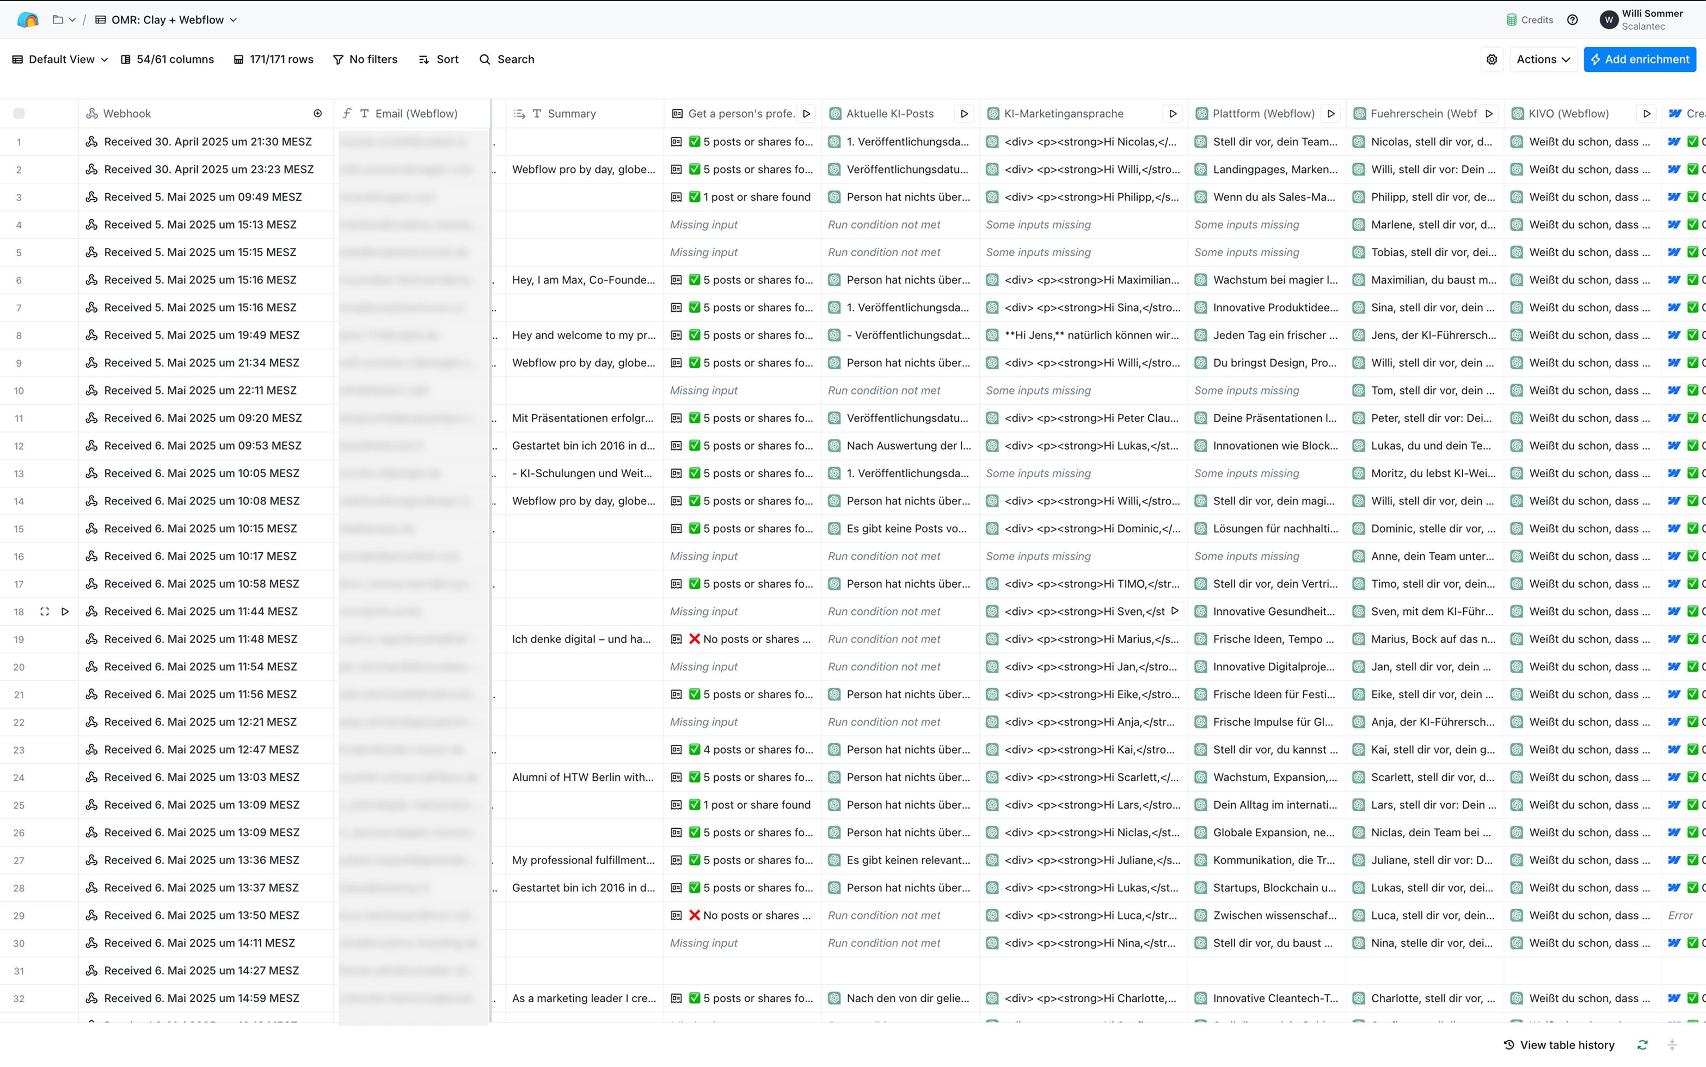Click the Add enrichment button

coord(1639,59)
